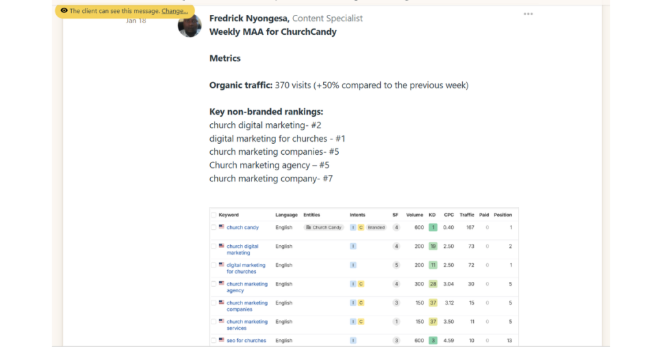
Task: Select the checkbox for church digital marketing row
Action: (213, 246)
